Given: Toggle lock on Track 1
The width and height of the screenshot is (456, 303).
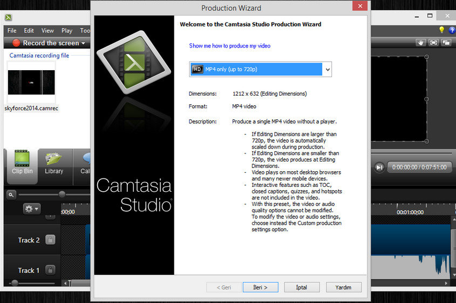Looking at the screenshot, I should click(50, 270).
